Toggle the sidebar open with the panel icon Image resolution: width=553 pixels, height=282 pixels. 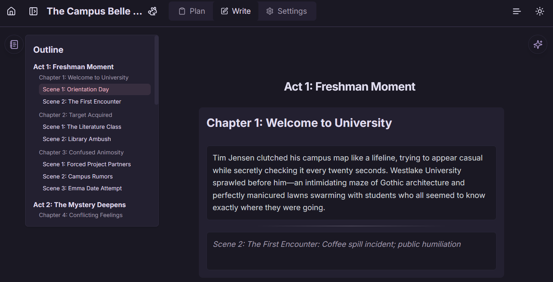click(x=33, y=11)
